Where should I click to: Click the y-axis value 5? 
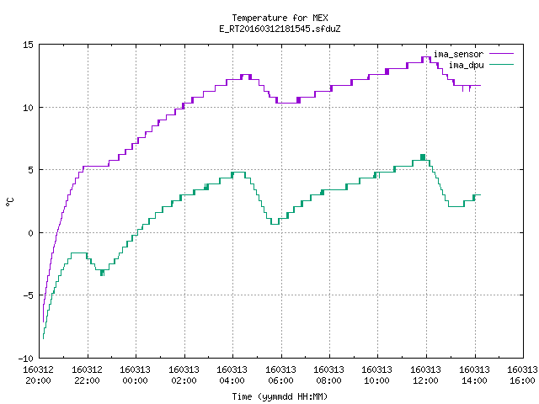31,170
